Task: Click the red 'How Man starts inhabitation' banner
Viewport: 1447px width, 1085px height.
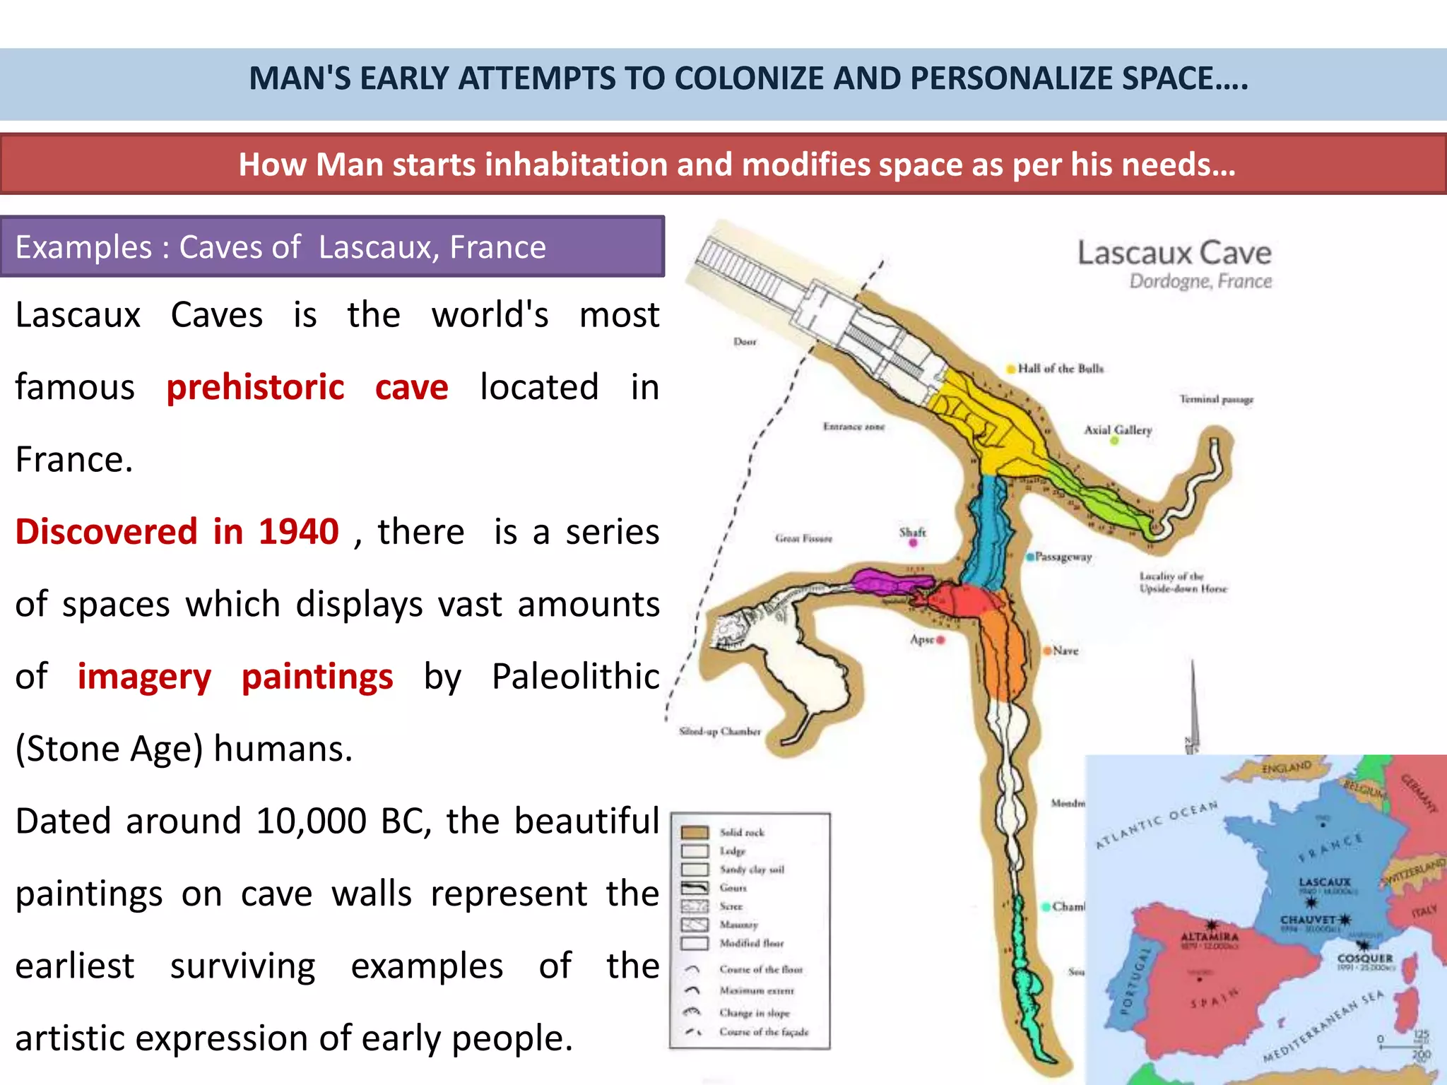Action: (x=723, y=164)
